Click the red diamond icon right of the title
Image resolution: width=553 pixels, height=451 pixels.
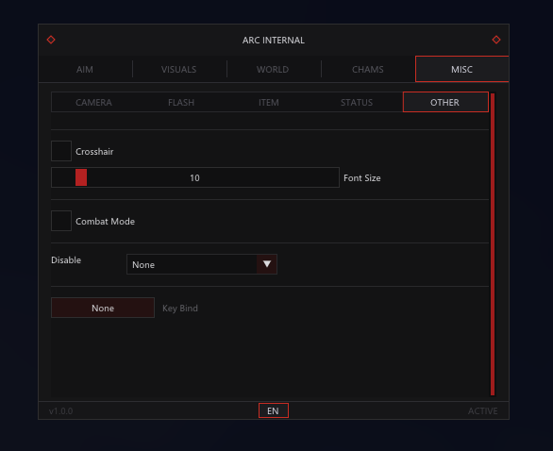(x=496, y=40)
